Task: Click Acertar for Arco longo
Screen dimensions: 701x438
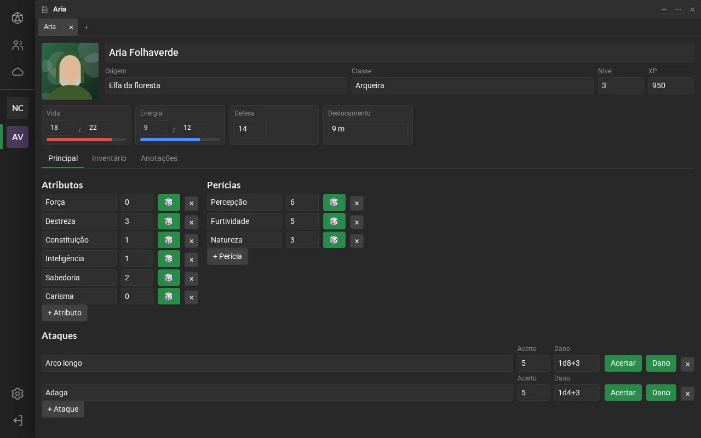Action: click(x=623, y=363)
